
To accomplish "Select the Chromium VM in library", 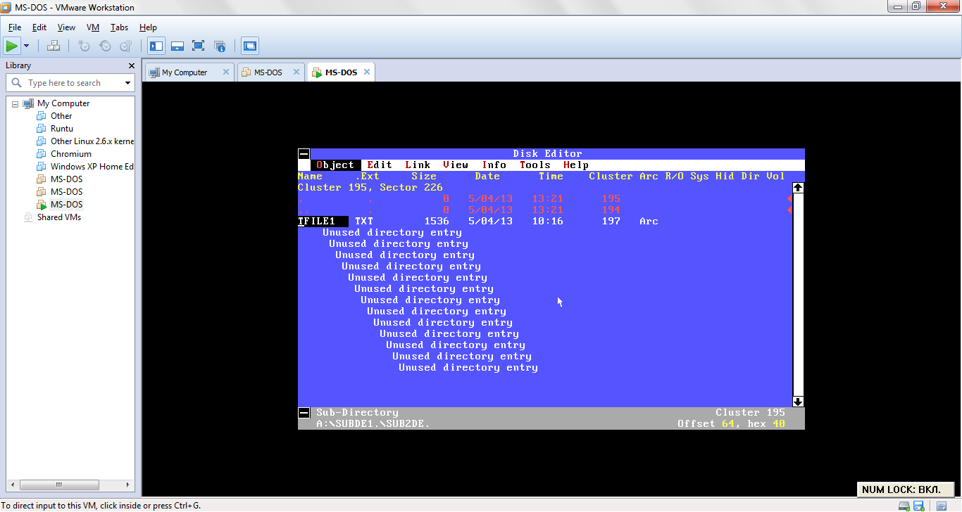I will tap(71, 154).
